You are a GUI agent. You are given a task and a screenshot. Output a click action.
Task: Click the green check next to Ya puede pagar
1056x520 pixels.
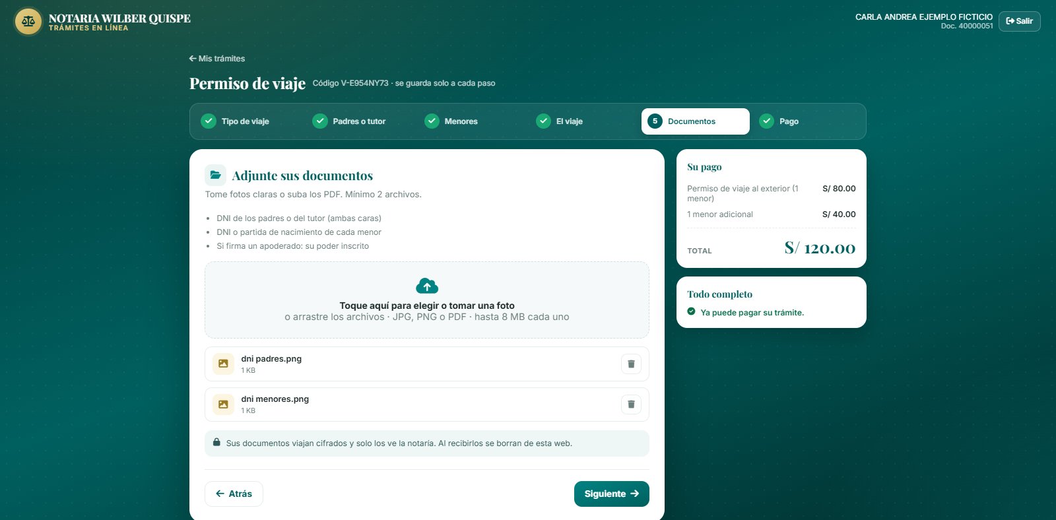[x=691, y=311]
